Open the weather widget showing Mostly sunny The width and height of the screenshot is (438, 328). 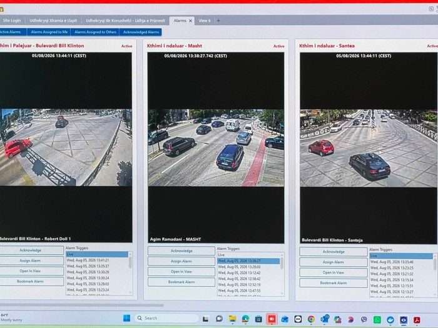11,317
